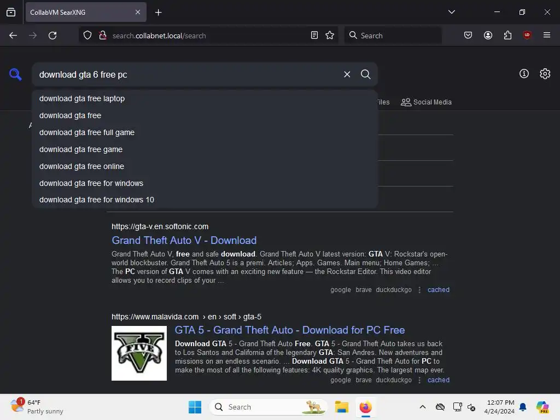The image size is (560, 420).
Task: Expand more options dots on malavida result
Action: [x=419, y=380]
